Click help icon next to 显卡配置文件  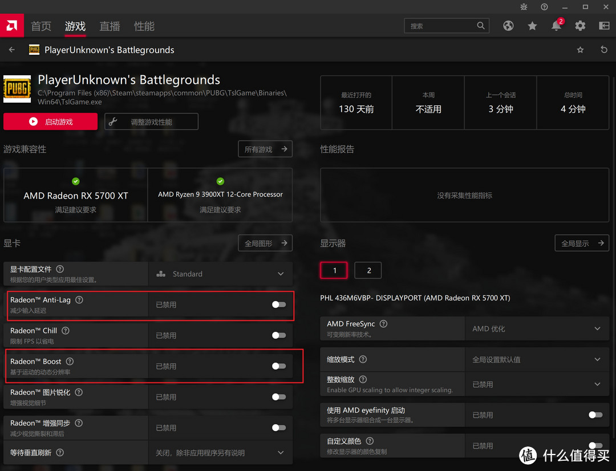click(x=60, y=269)
